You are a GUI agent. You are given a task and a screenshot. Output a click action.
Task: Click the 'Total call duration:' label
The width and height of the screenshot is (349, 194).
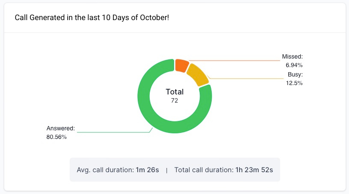[x=204, y=170]
